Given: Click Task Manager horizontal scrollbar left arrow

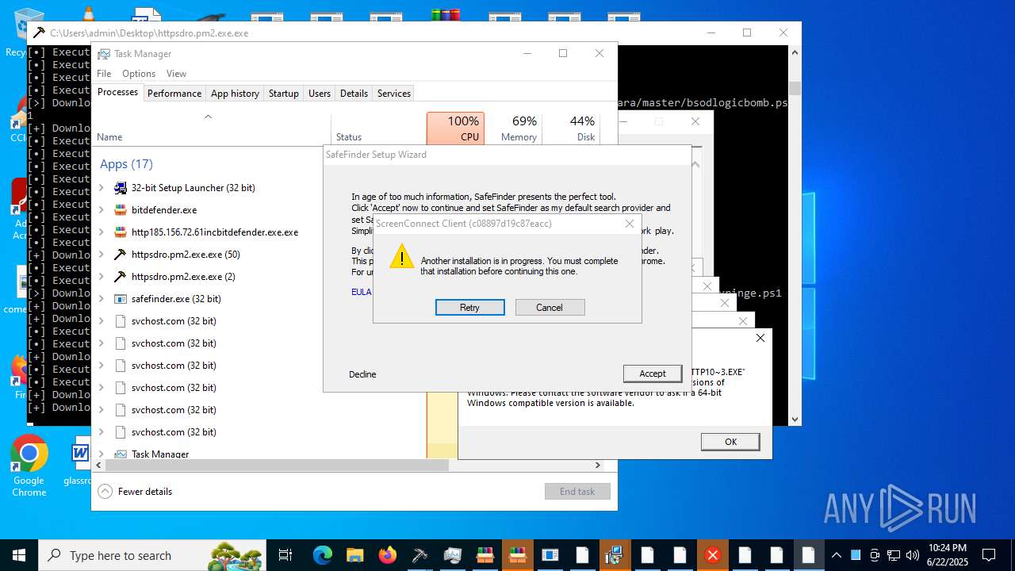Looking at the screenshot, I should coord(99,465).
